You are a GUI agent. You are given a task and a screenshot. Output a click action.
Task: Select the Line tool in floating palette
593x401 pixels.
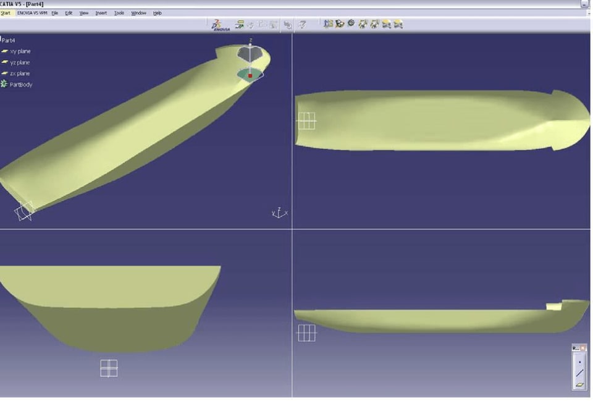580,373
